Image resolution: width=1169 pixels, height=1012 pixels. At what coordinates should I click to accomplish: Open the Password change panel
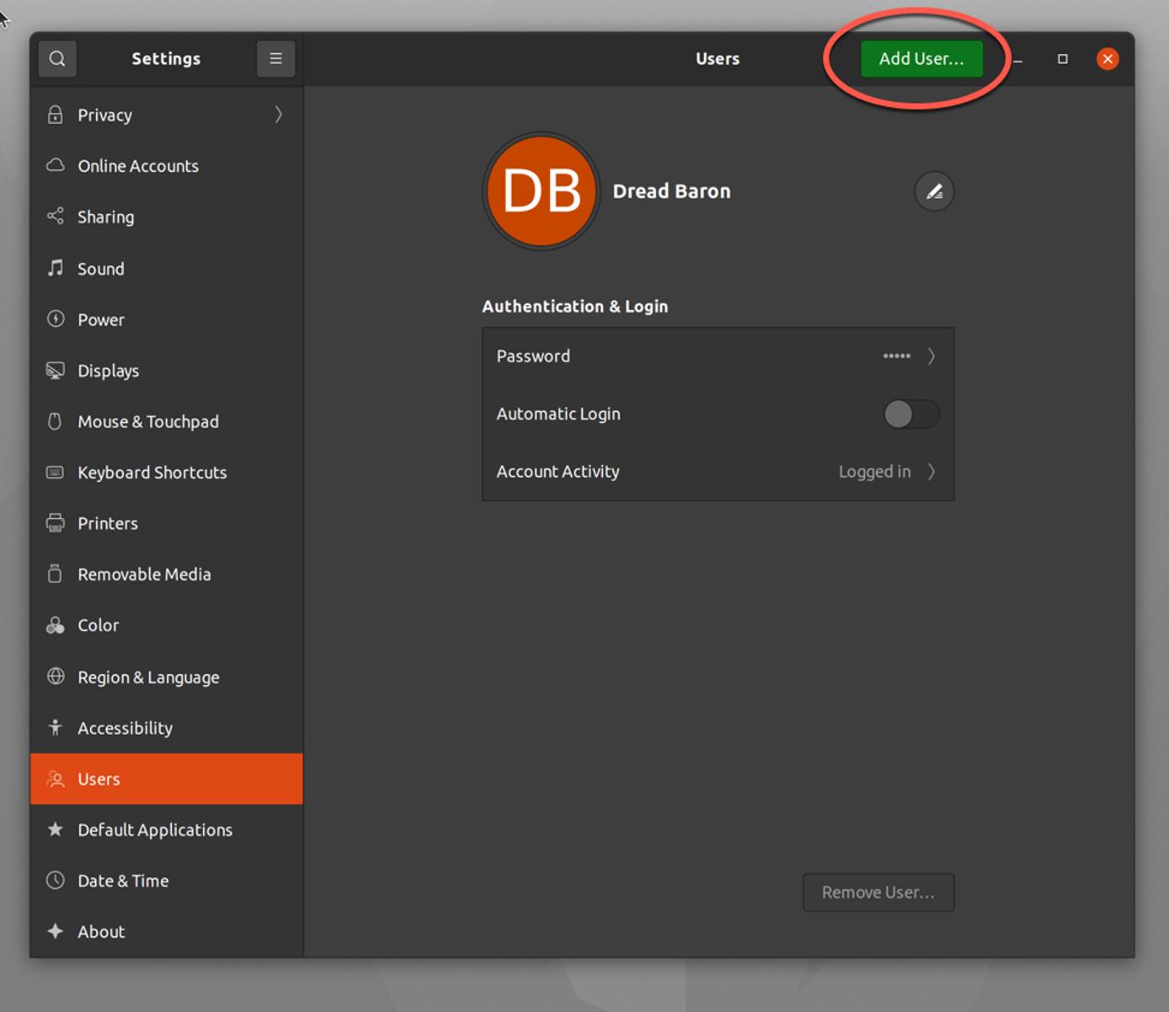[718, 356]
